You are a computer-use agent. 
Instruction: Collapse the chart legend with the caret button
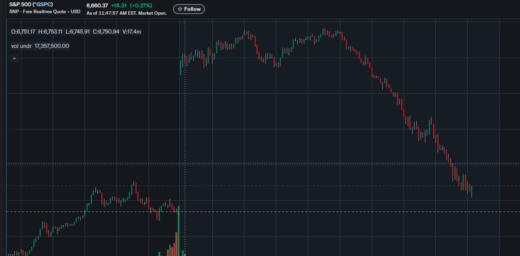pos(14,58)
